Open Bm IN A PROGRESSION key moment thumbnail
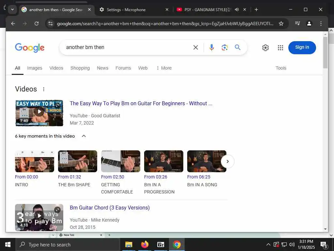 (x=164, y=161)
